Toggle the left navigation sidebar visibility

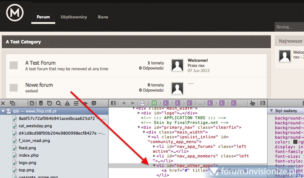tap(114, 103)
